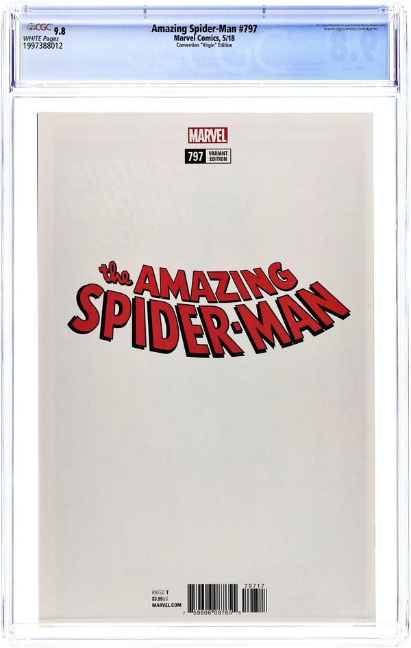
Task: Click the 9.8 grade number
Action: (x=60, y=30)
